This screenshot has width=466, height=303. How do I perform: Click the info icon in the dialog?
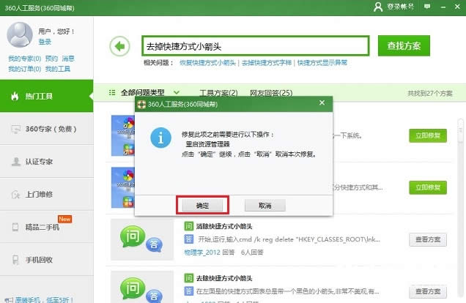(160, 138)
